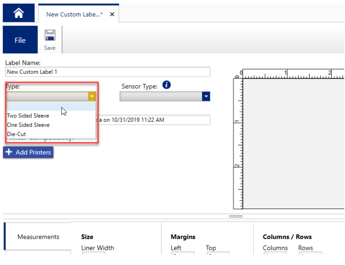Select One Sided Sleeve option
The image size is (345, 265).
point(28,125)
